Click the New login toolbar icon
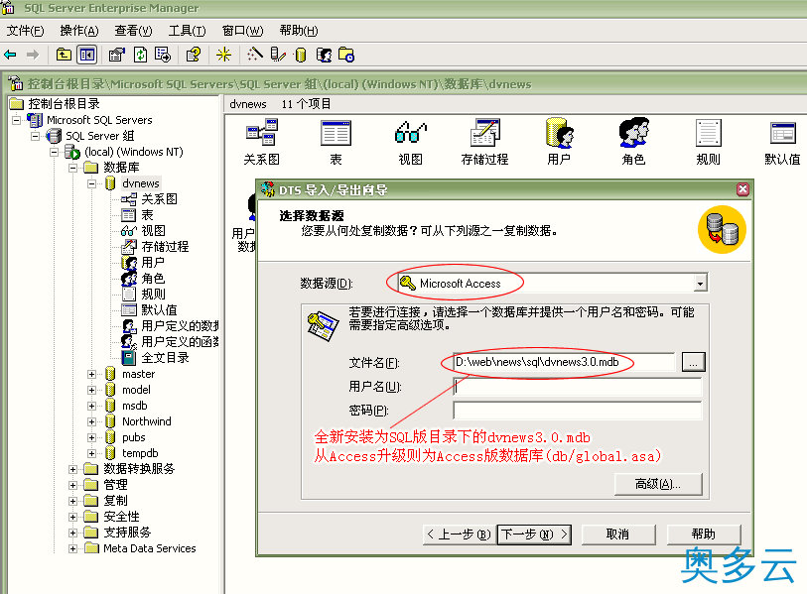 pos(324,55)
